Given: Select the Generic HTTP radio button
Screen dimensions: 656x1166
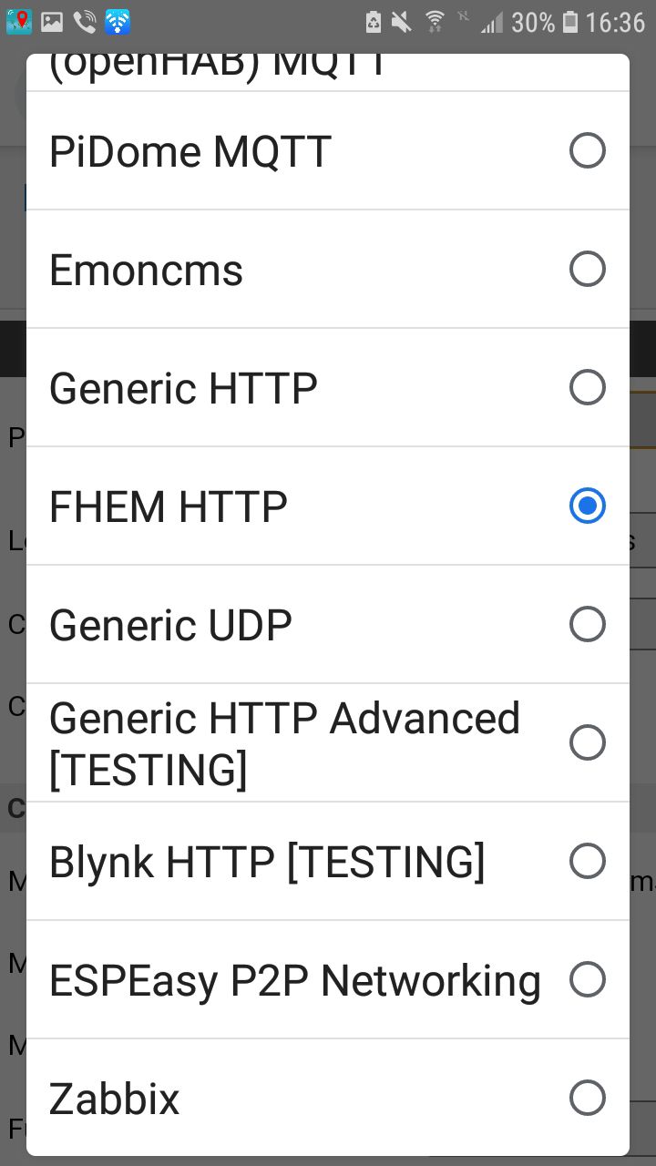Looking at the screenshot, I should 587,387.
